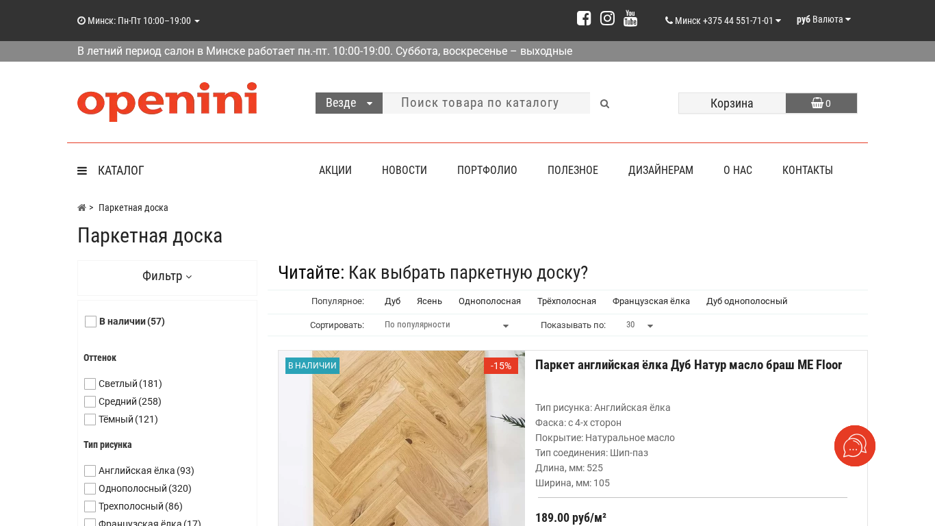This screenshot has width=935, height=526.
Task: Open the live chat bubble
Action: 855,446
